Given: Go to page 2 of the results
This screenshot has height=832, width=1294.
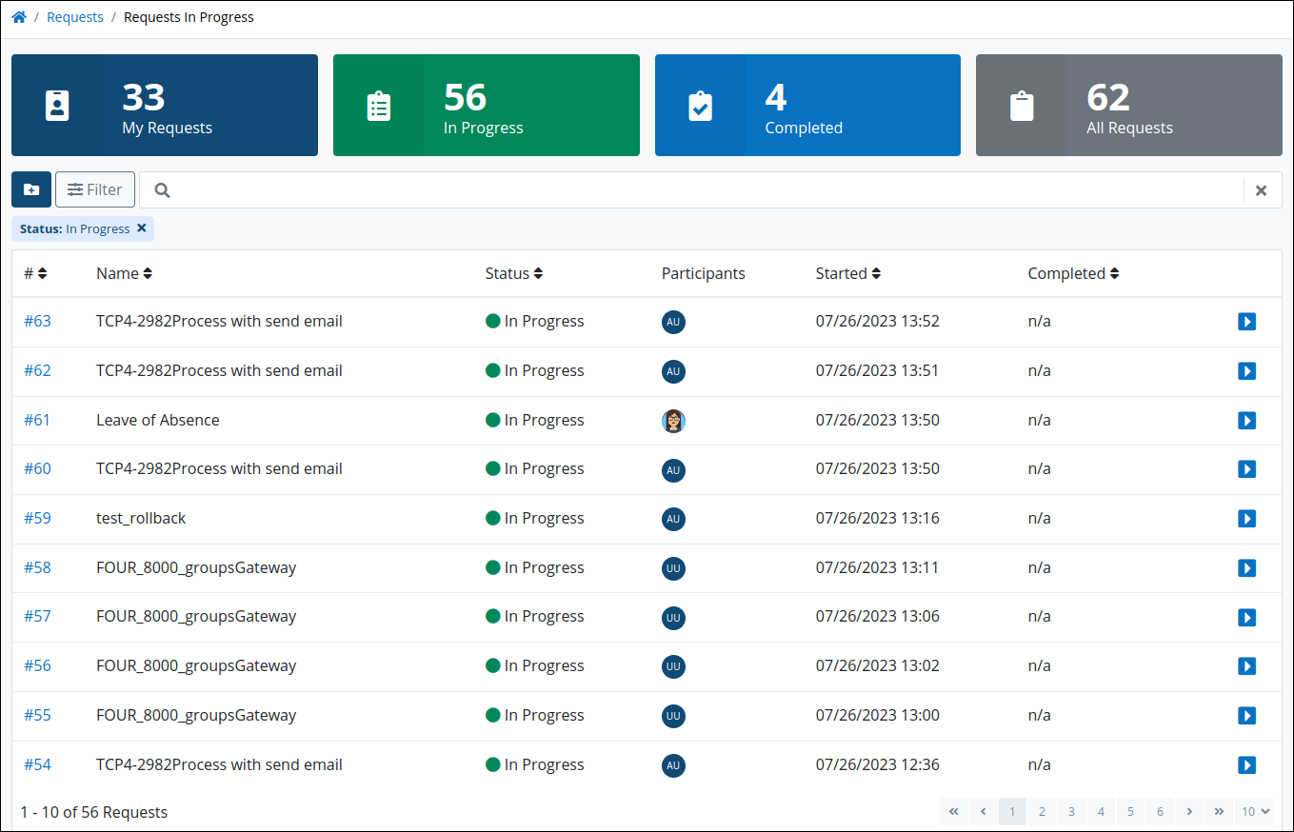Looking at the screenshot, I should [1042, 811].
